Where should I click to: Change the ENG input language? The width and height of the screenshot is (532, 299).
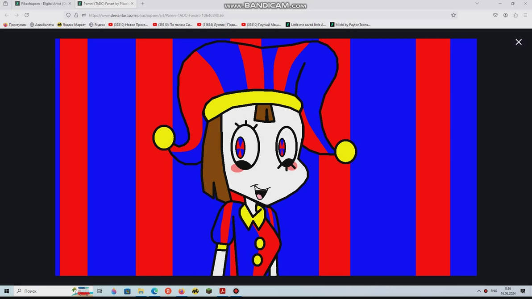point(494,291)
